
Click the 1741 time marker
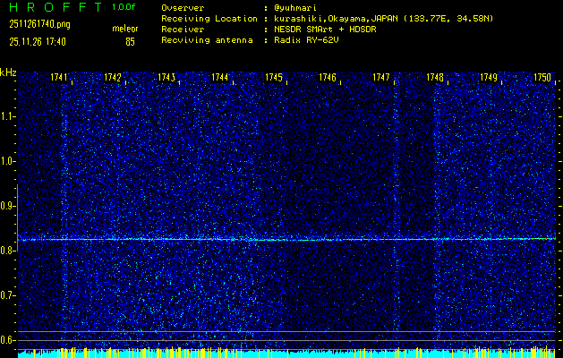point(60,78)
